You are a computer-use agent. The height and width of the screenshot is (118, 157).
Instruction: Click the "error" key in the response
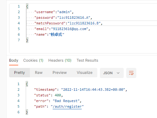41,101
